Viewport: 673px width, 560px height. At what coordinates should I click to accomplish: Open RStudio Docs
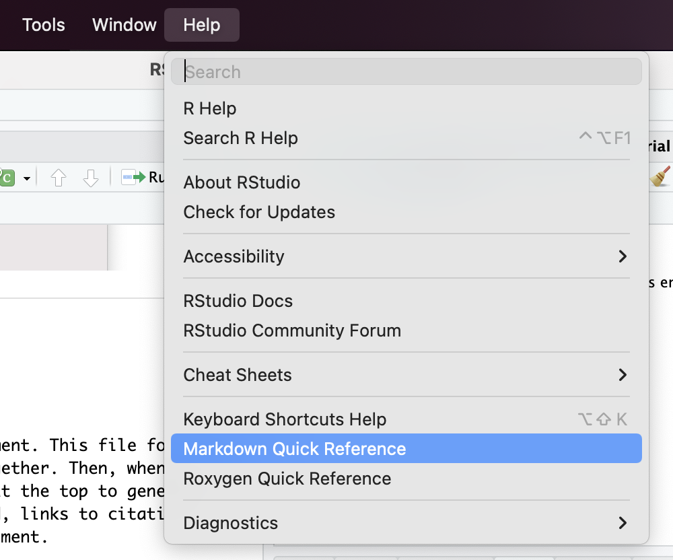[x=406, y=301]
